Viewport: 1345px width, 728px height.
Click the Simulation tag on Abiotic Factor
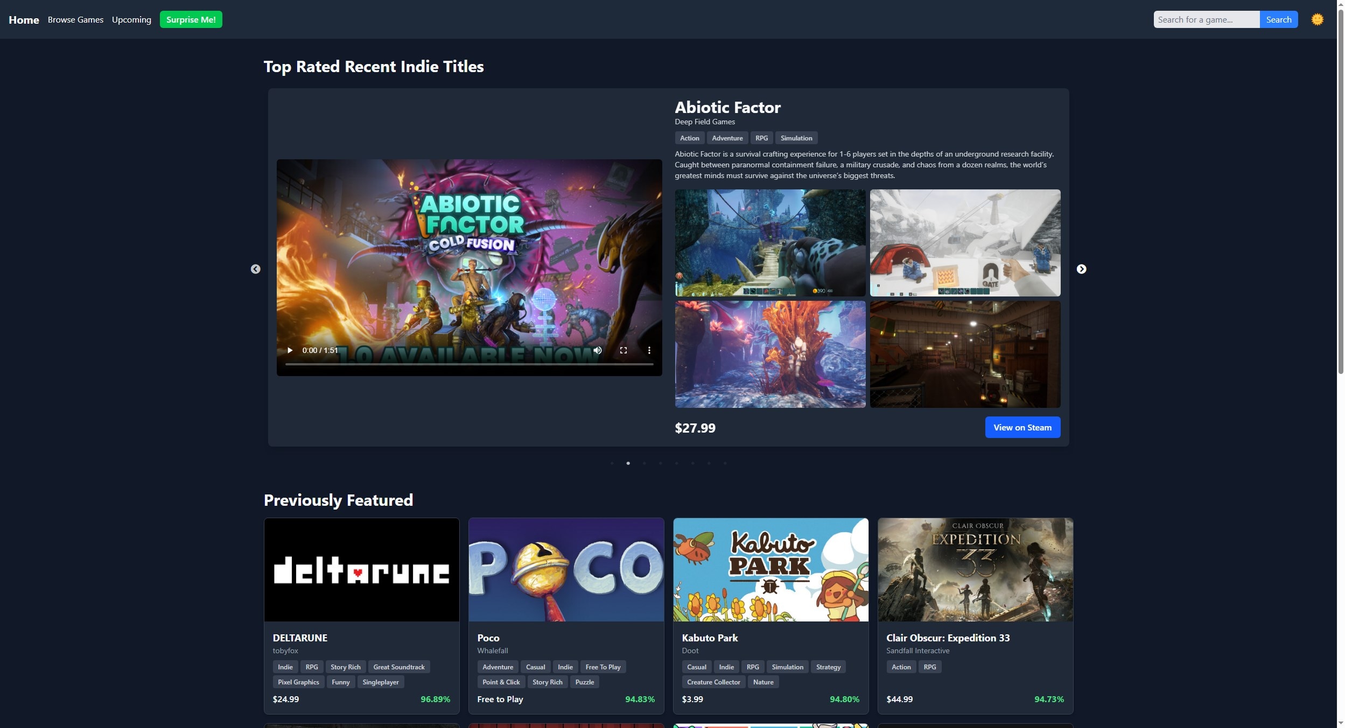tap(796, 138)
